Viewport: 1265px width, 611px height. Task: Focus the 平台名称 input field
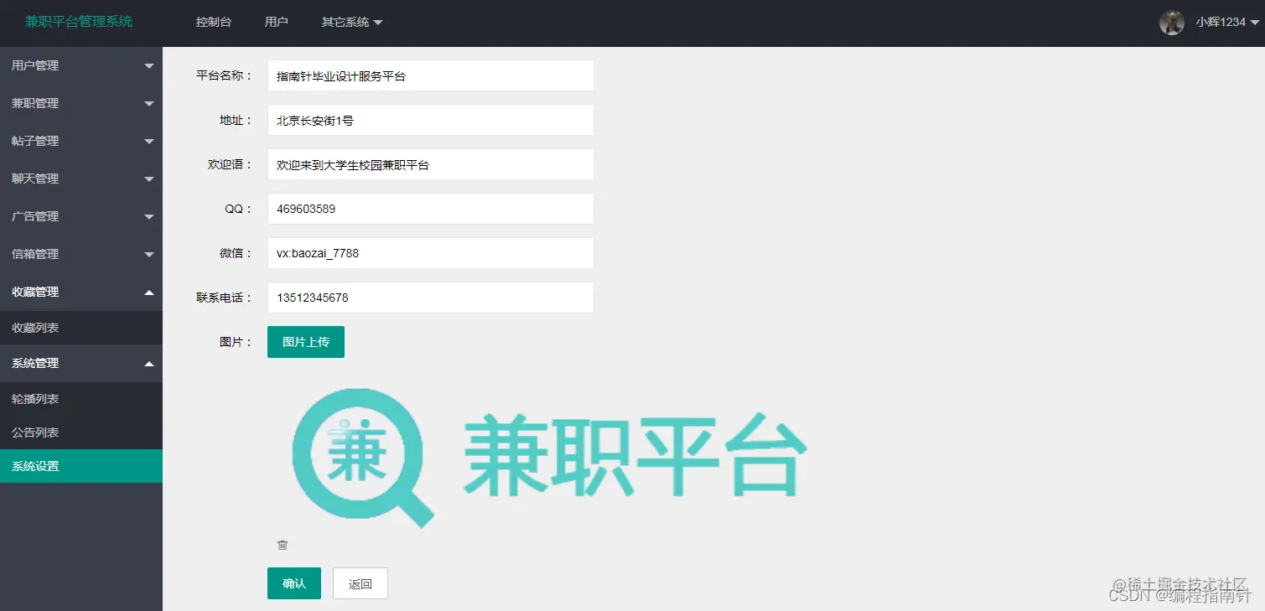pyautogui.click(x=431, y=75)
